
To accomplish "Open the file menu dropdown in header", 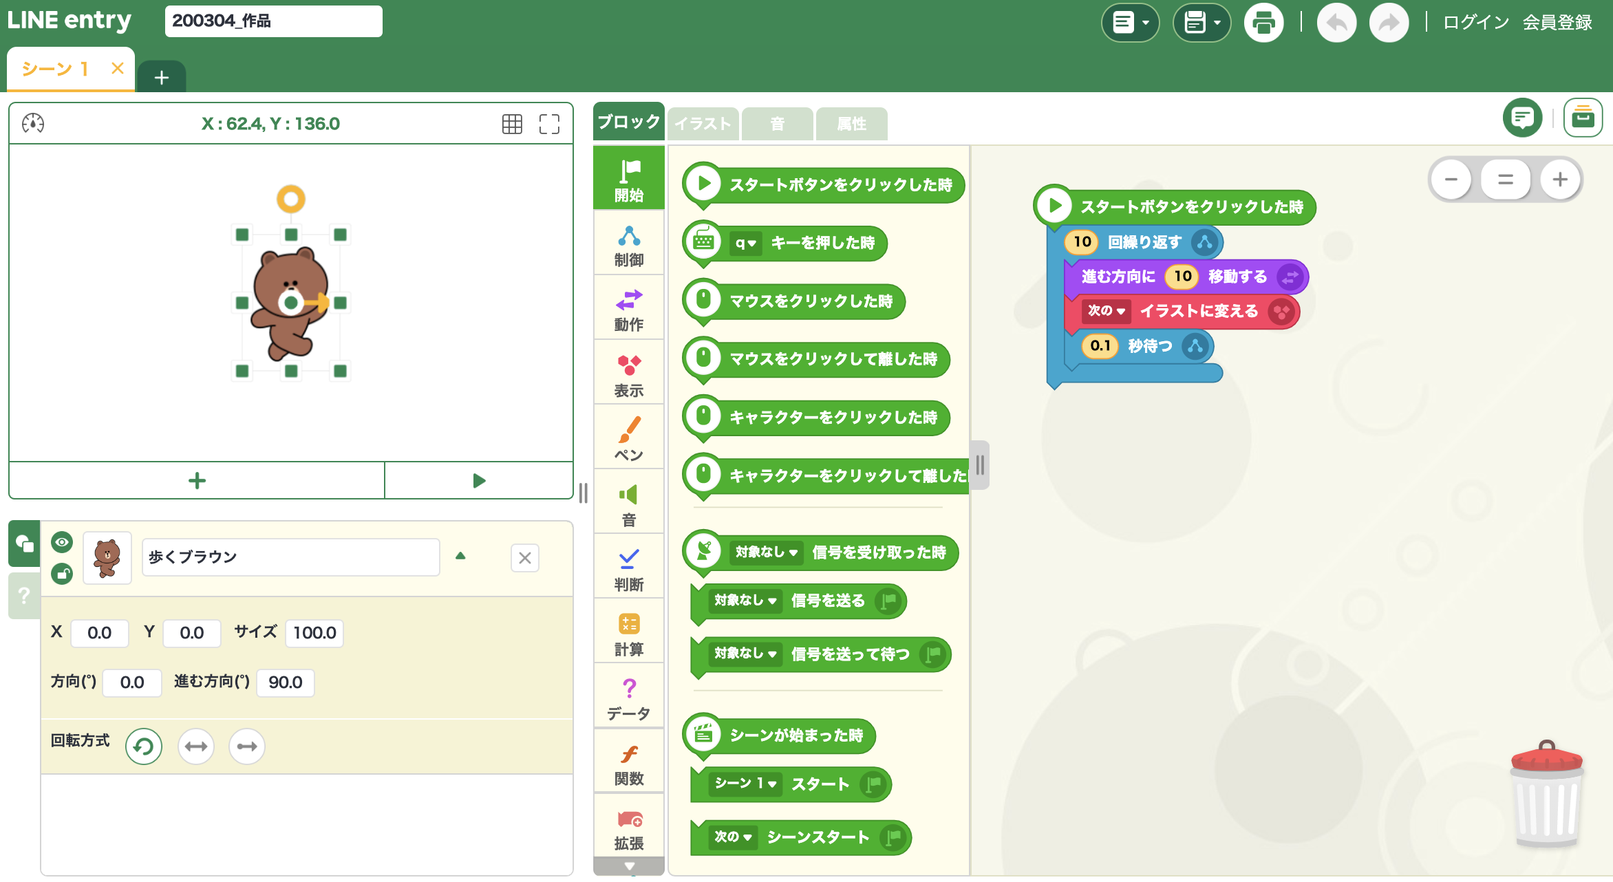I will [1130, 23].
